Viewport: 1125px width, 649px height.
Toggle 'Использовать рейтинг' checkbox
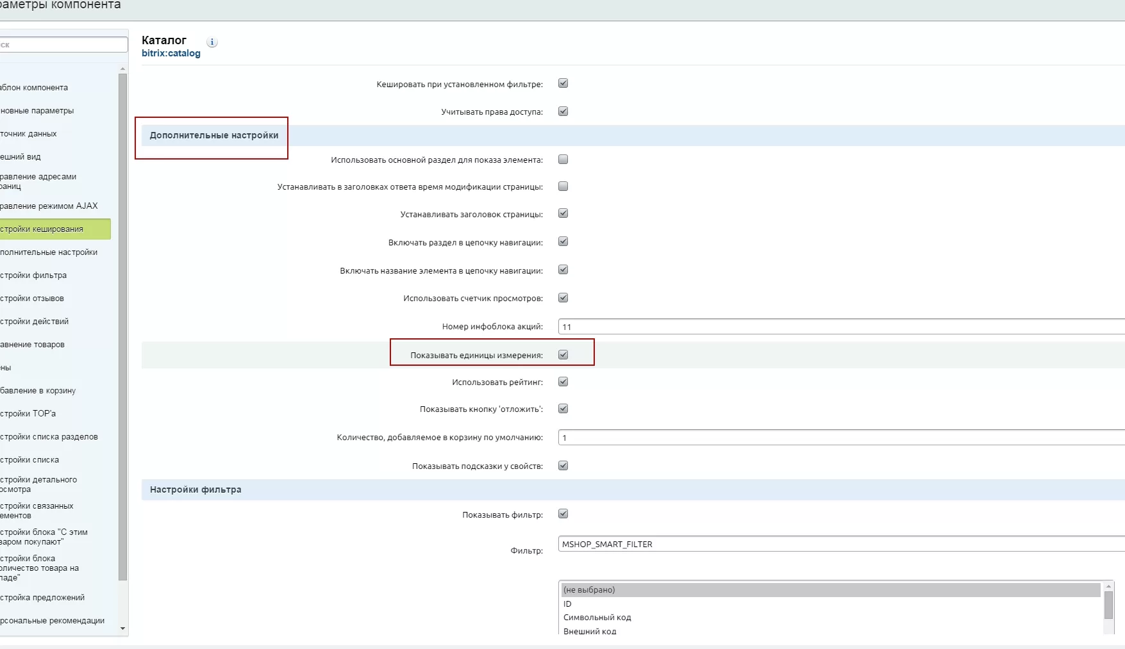pyautogui.click(x=563, y=382)
